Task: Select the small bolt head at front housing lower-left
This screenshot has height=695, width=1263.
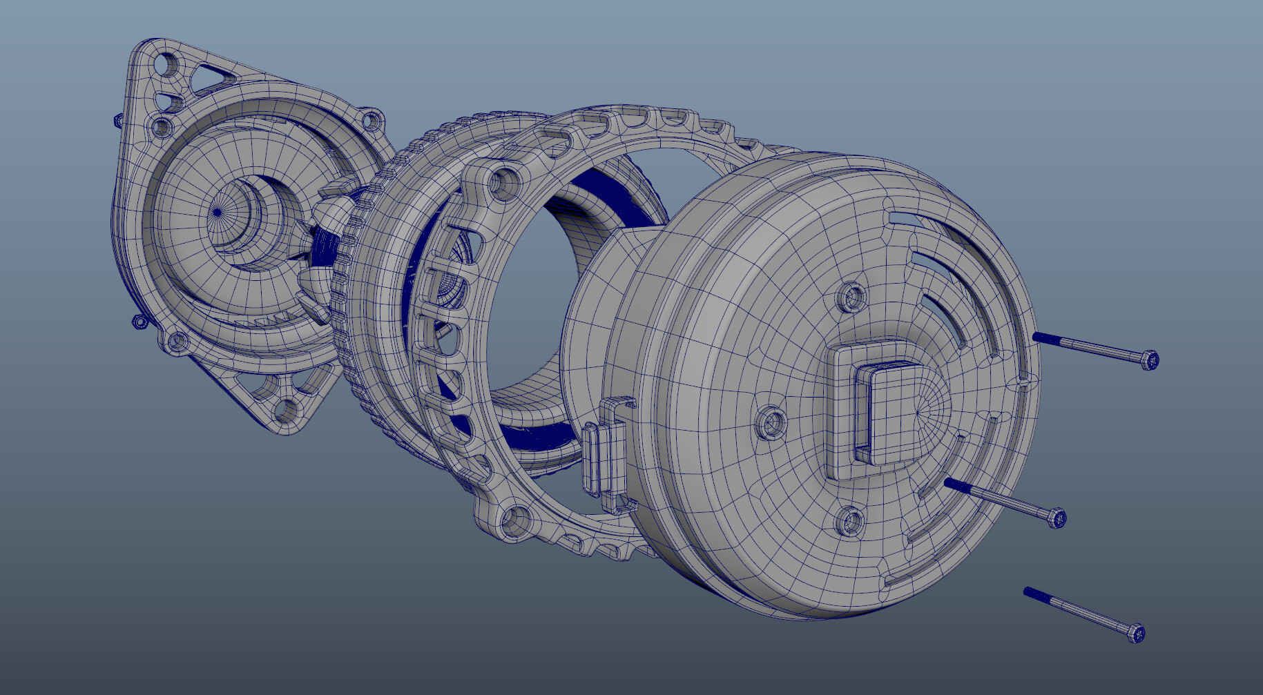Action: tap(139, 322)
